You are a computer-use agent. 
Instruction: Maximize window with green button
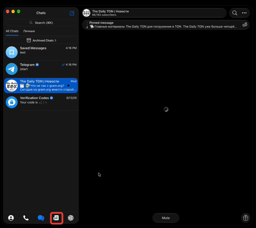click(19, 12)
